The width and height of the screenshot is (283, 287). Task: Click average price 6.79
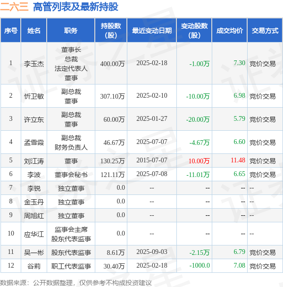tap(239, 252)
